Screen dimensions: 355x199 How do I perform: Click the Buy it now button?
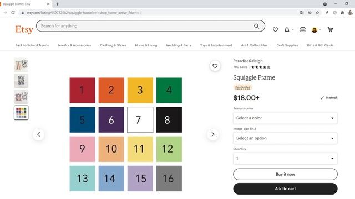point(285,174)
